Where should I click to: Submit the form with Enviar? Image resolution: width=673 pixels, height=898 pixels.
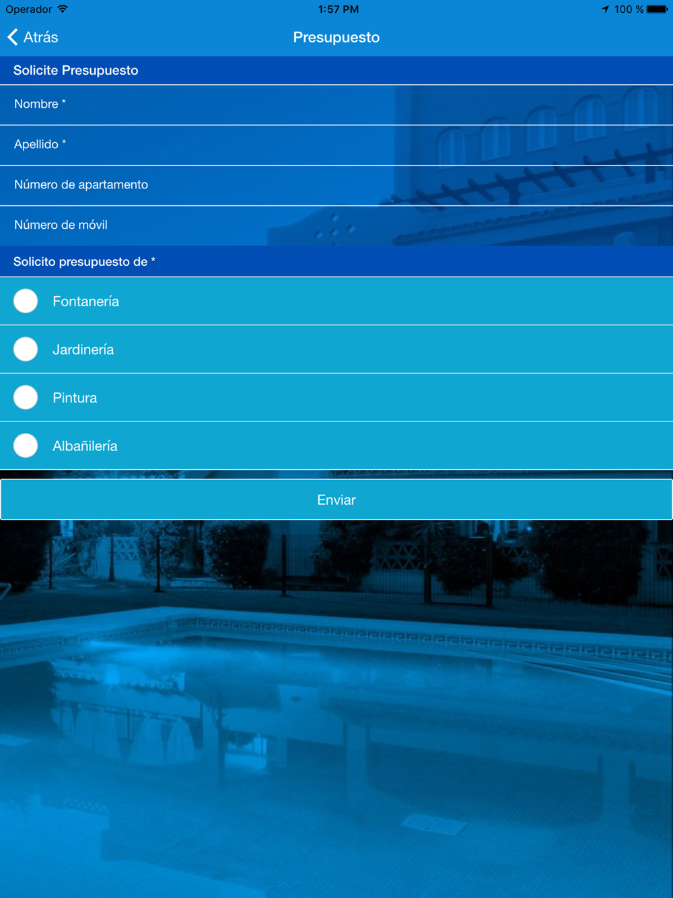[x=336, y=499]
